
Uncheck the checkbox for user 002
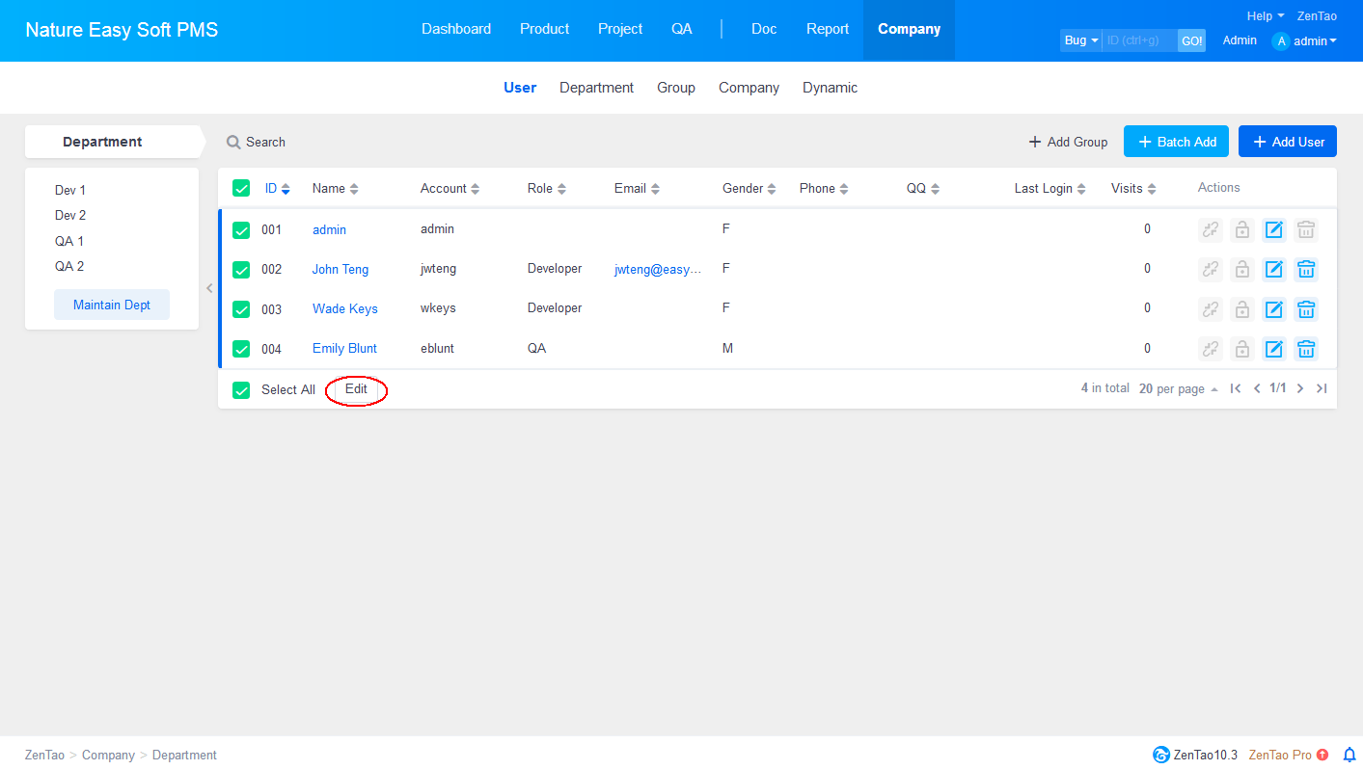coord(241,270)
